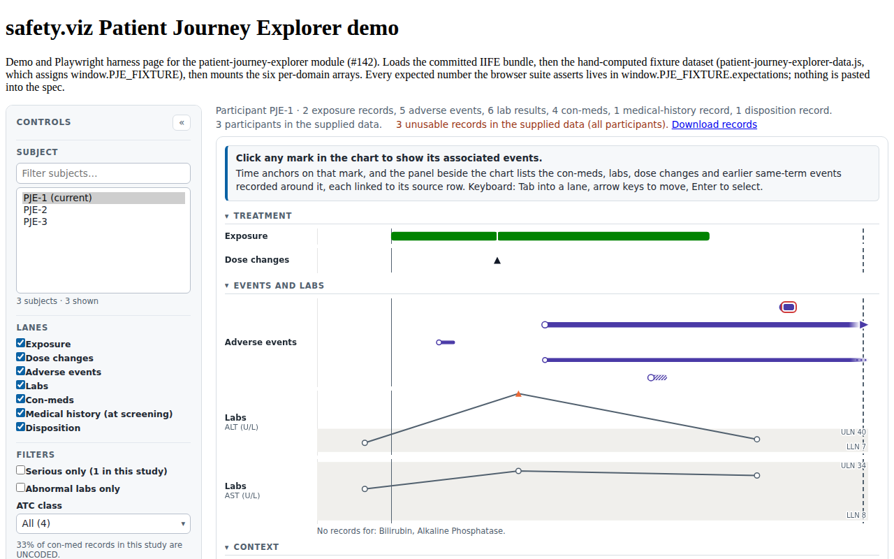
Task: Select subject PJE-1 (current) in the list
Action: tap(103, 198)
